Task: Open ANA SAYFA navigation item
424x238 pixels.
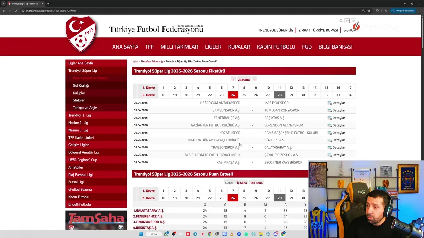Action: pos(125,47)
